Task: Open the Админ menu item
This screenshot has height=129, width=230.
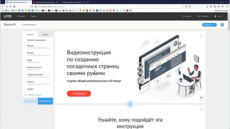Action: [33, 16]
